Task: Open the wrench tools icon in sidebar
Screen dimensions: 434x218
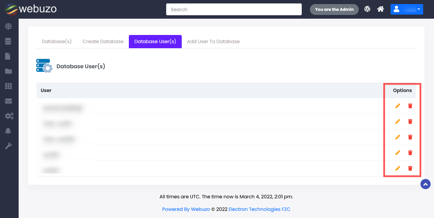Action: (8, 146)
